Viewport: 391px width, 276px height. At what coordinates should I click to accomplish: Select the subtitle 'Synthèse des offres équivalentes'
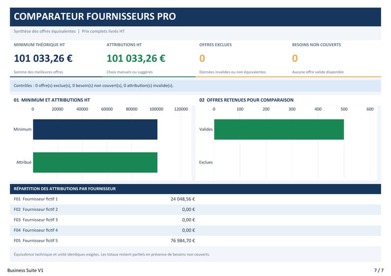click(x=45, y=31)
